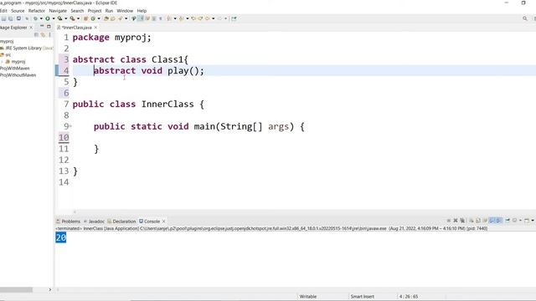
Task: Click the Open Console icon
Action: (527, 221)
